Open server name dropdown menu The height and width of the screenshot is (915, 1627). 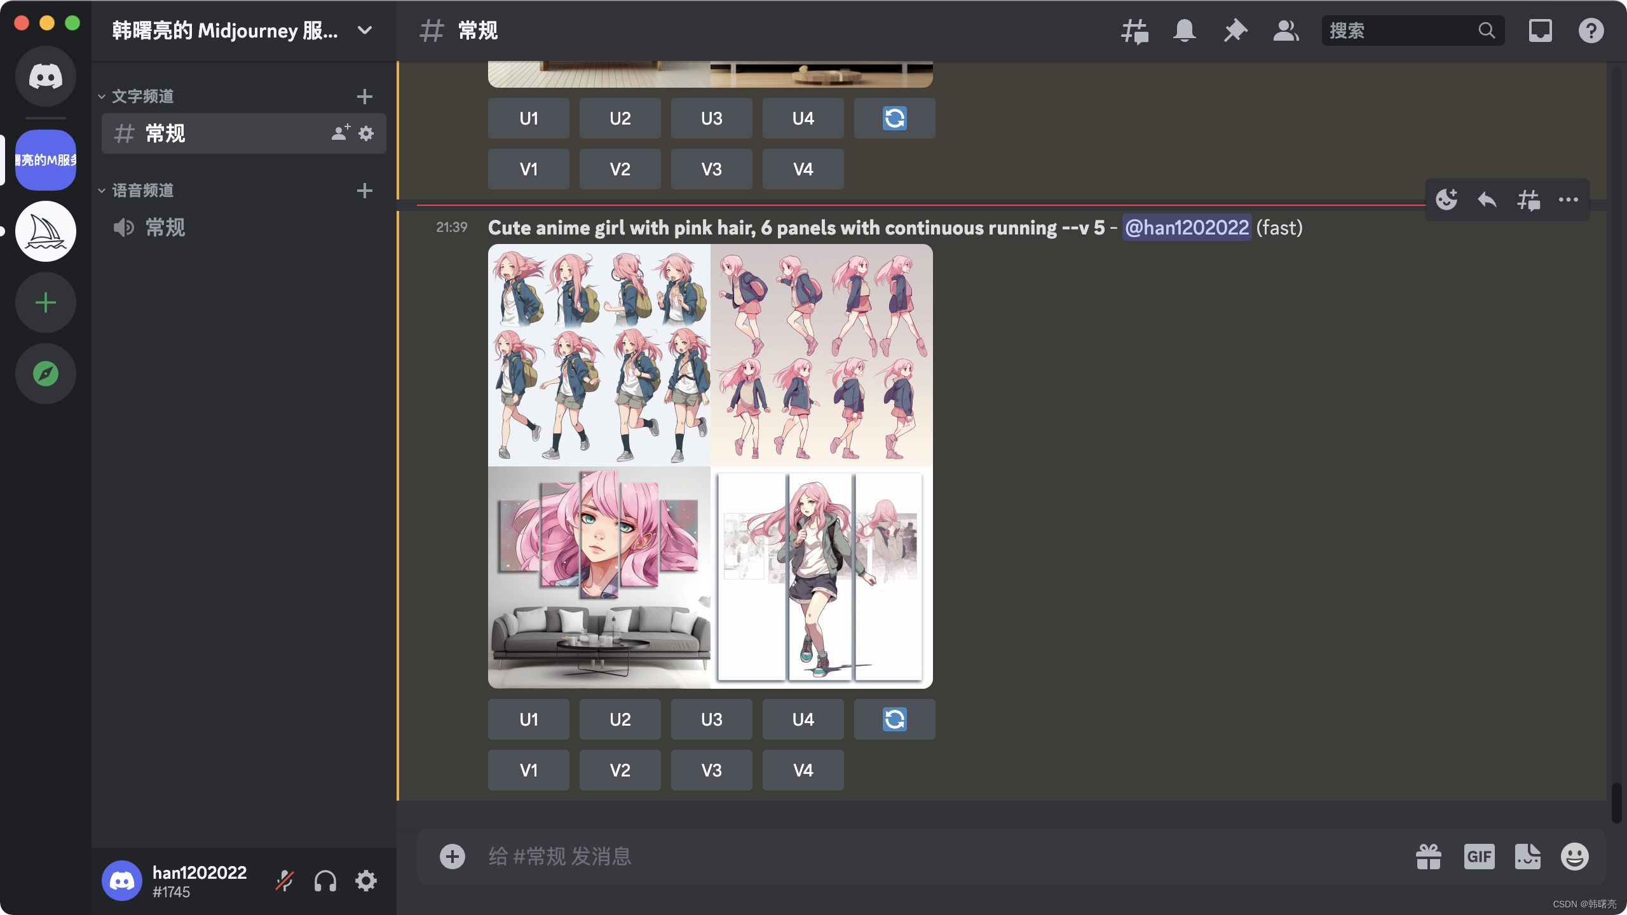coord(365,30)
